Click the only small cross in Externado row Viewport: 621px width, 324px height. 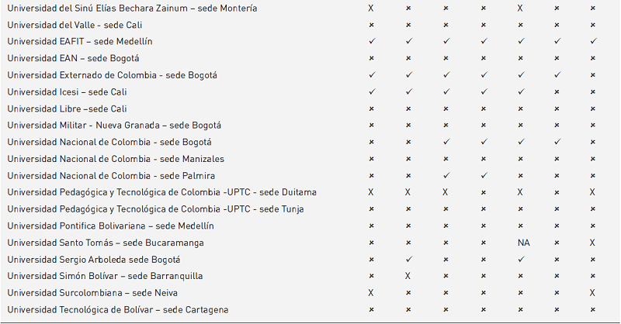(592, 75)
